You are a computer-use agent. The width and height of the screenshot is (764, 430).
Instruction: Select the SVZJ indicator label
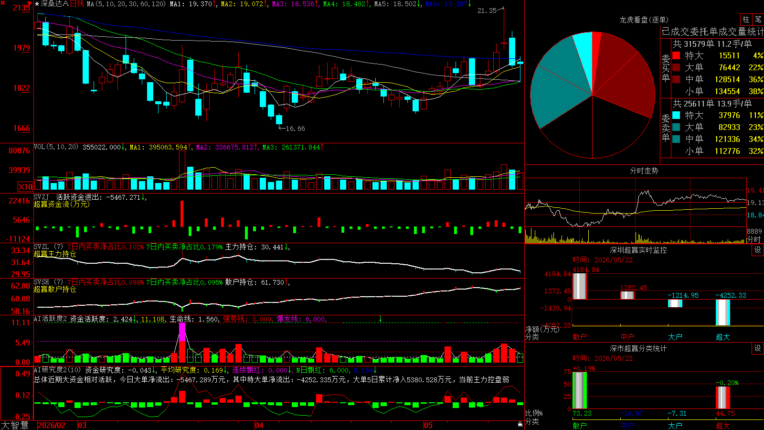42,197
